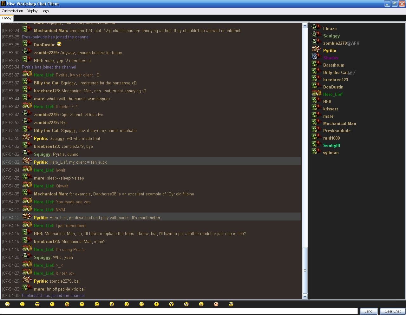Screen dimensions: 406x315
Task: Insert the lightbulb idea emoticon
Action: pos(171,304)
